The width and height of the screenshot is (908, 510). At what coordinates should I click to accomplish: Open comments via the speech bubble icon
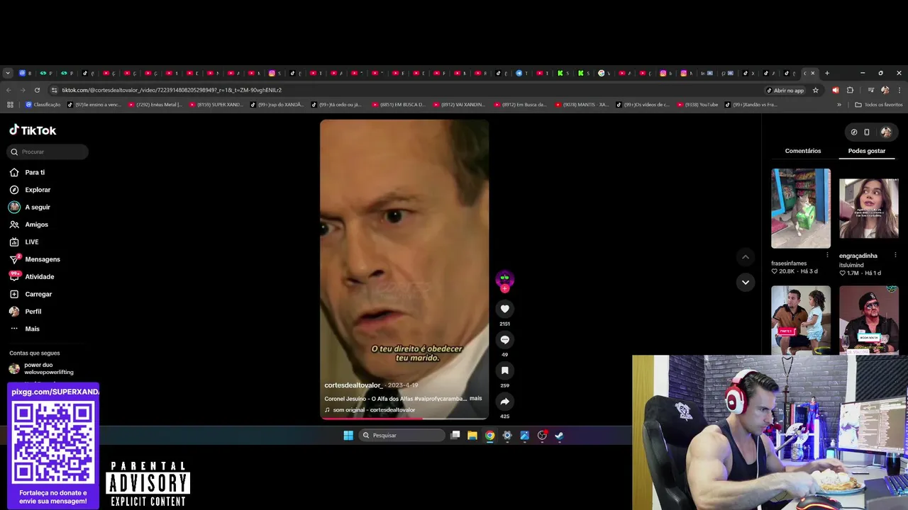(x=504, y=340)
